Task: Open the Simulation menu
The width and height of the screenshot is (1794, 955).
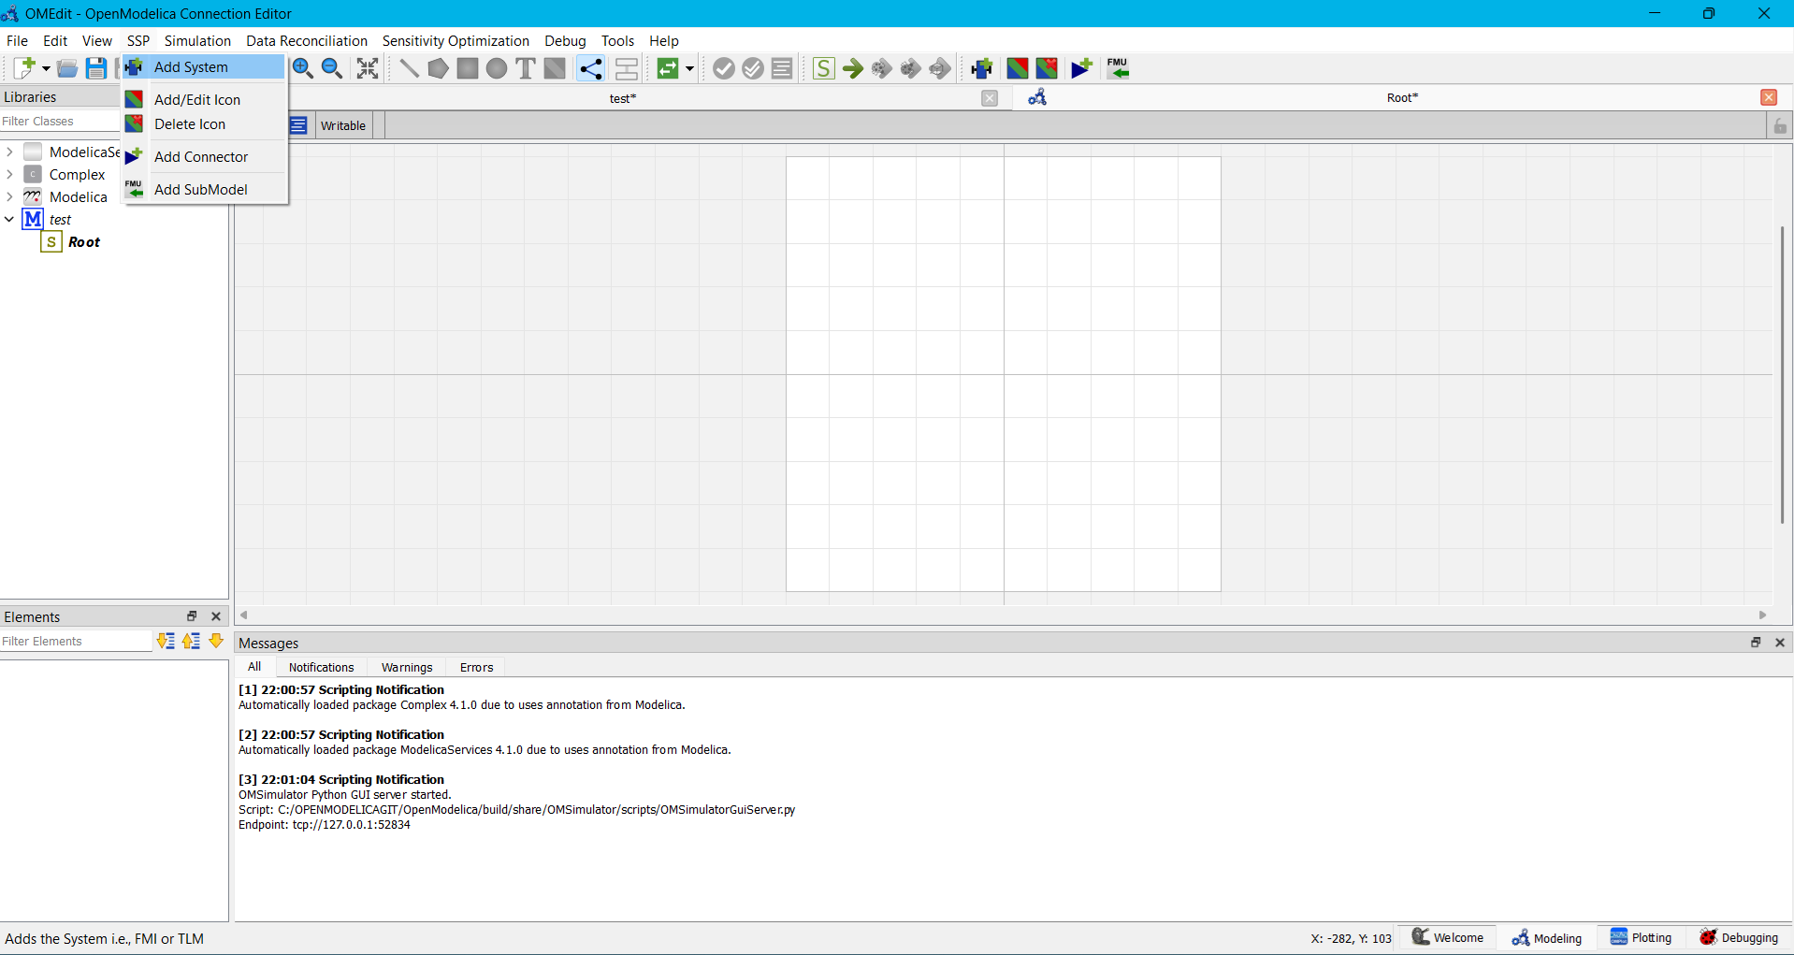Action: [197, 41]
